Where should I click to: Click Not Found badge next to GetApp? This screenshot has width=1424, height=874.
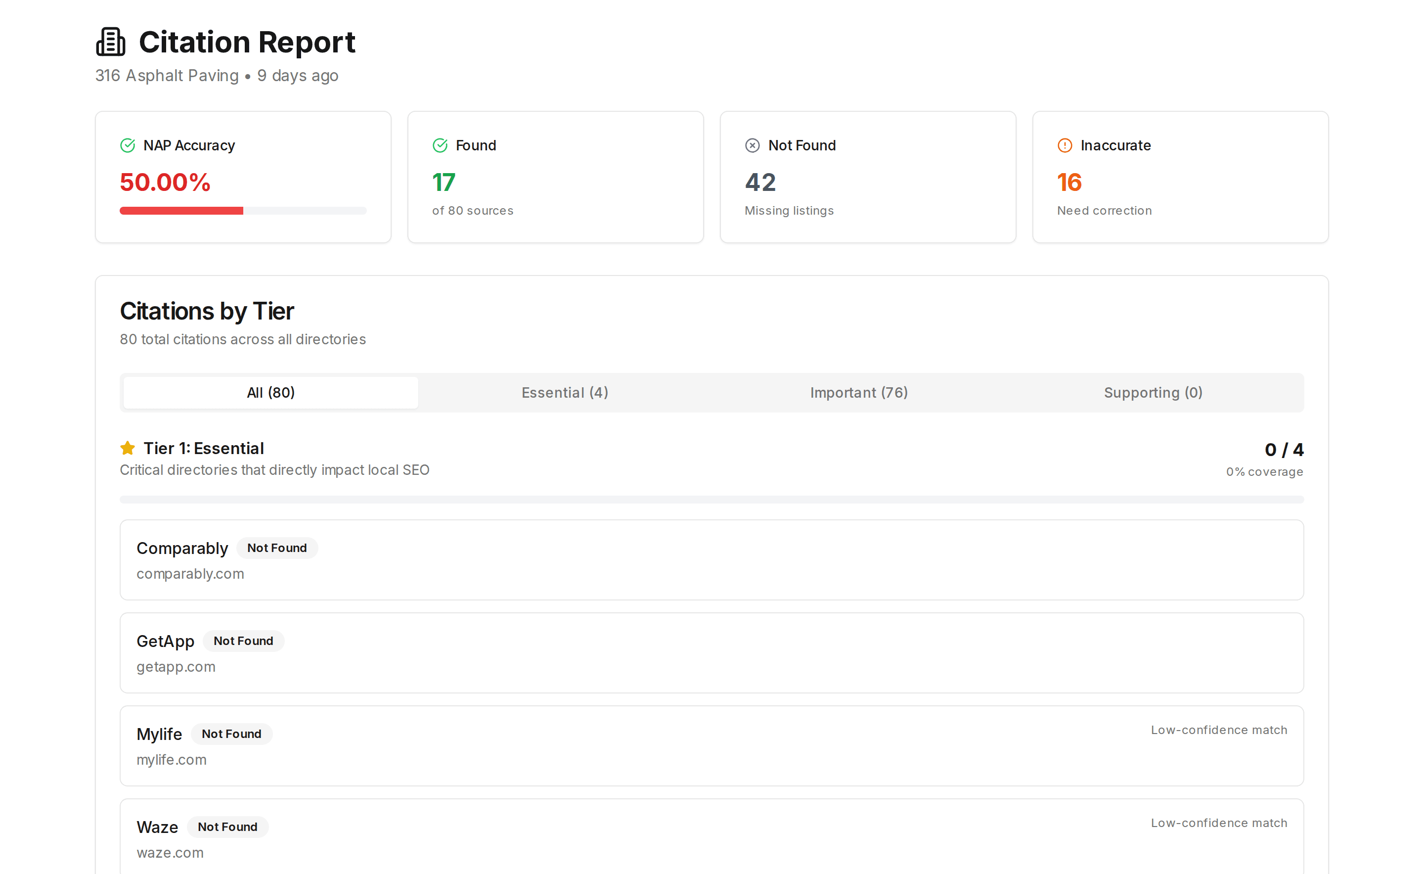(243, 641)
